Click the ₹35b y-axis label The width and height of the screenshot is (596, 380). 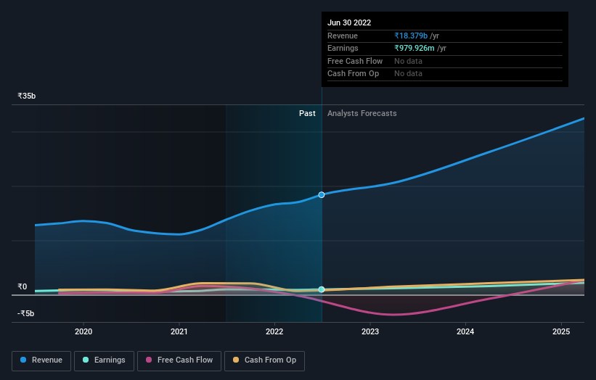(27, 96)
